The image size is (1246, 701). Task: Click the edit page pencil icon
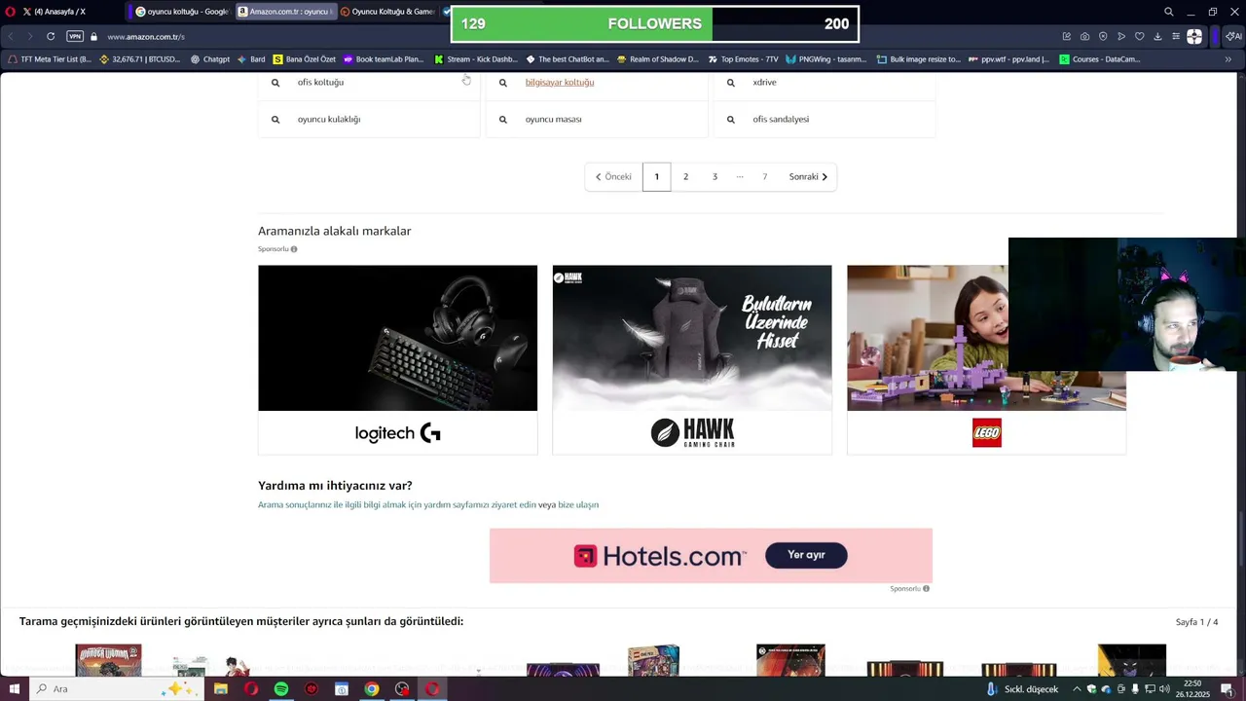(1067, 37)
